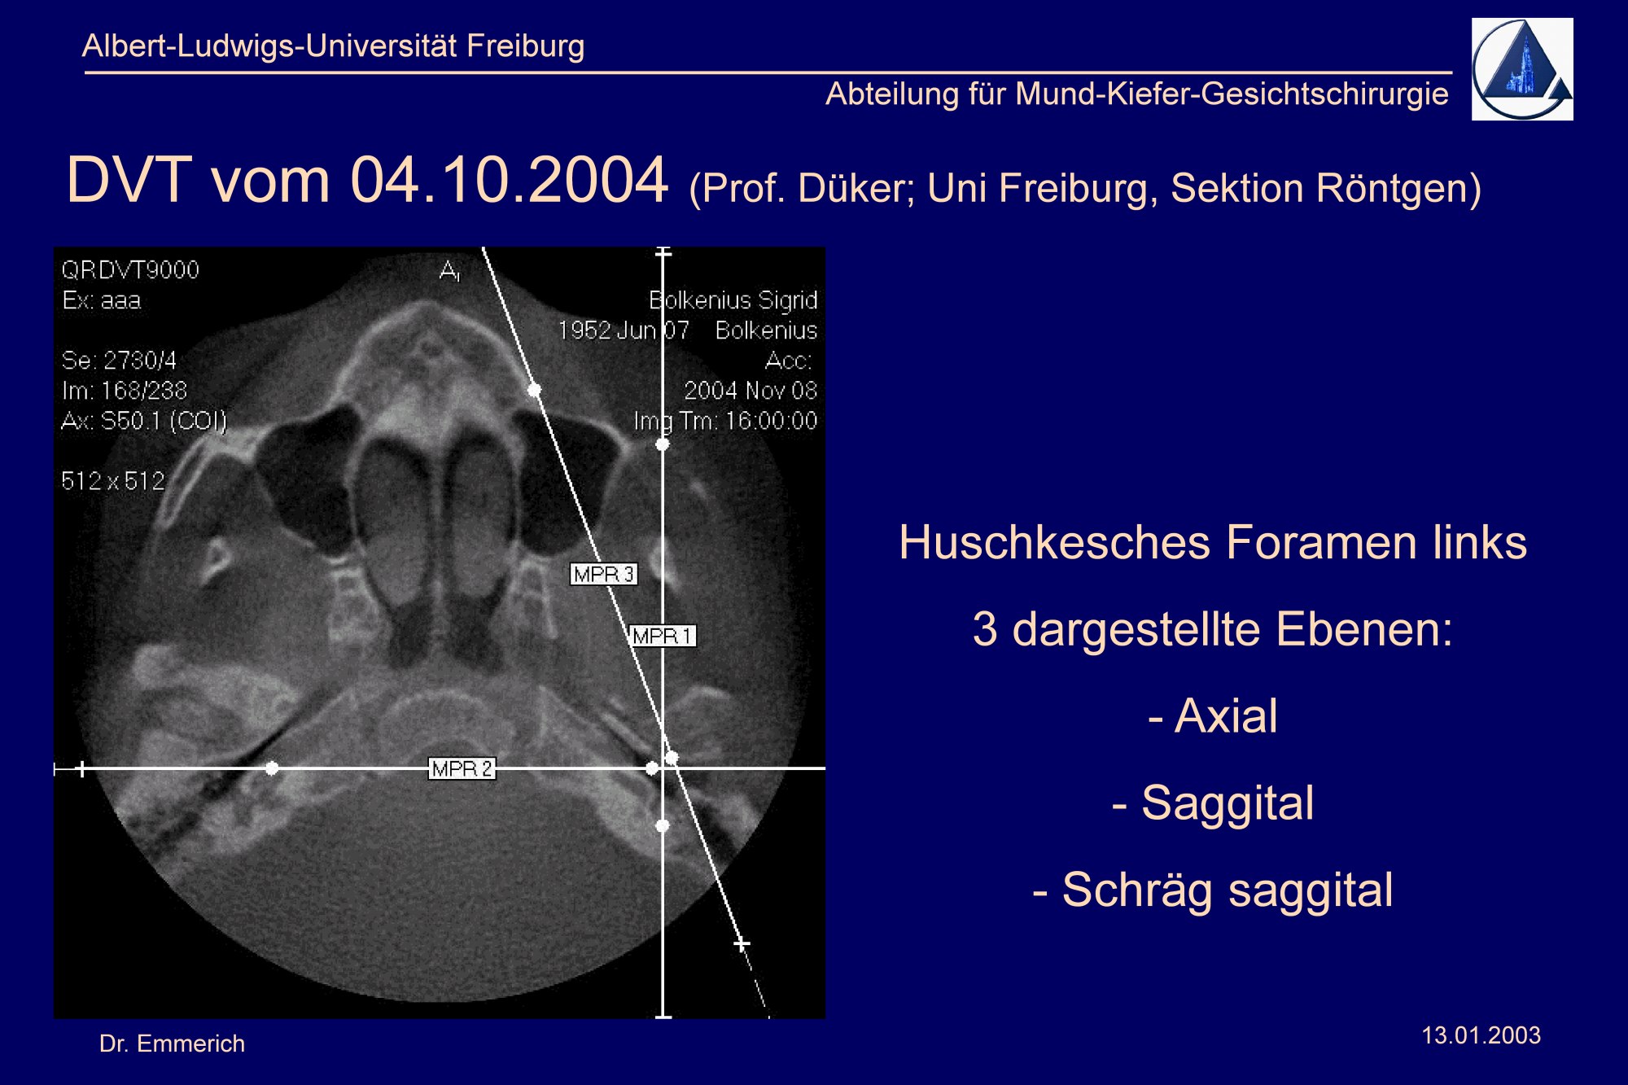Click '3 dargestellte Ebenen:' line

coord(1213,629)
